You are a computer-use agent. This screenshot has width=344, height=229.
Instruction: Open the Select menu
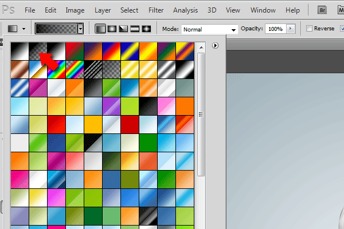coord(129,10)
